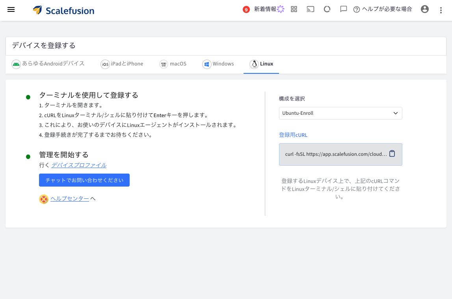
Task: Click the circular refresh status icon
Action: click(327, 9)
